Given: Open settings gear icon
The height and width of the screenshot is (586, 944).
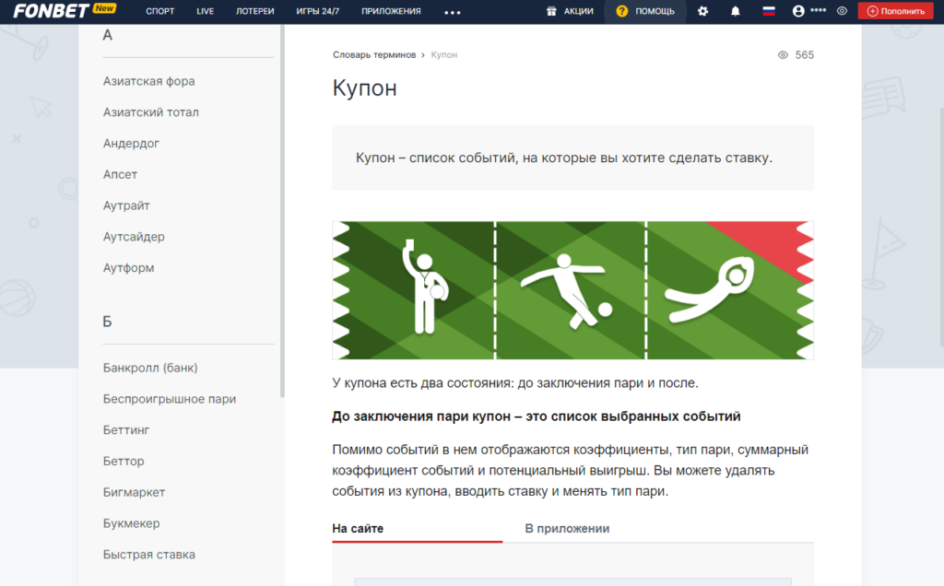Looking at the screenshot, I should pos(702,11).
